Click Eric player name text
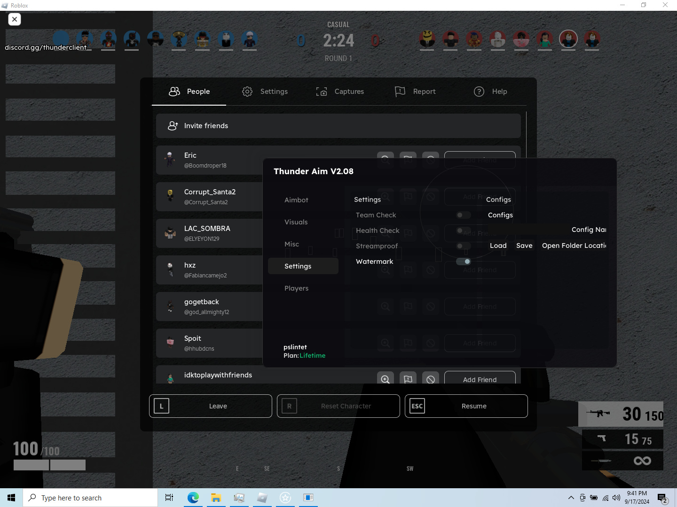 click(190, 155)
